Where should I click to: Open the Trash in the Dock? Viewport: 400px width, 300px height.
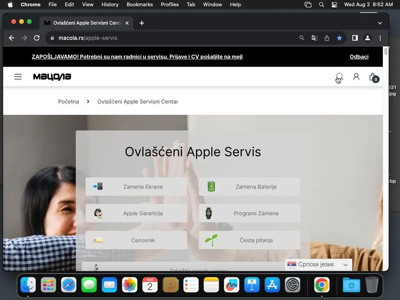[x=371, y=285]
